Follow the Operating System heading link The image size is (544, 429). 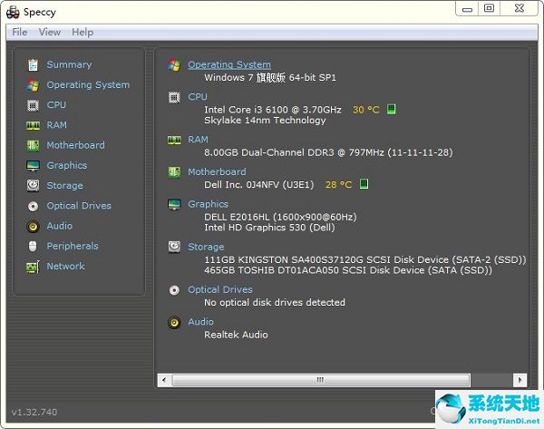coord(229,64)
